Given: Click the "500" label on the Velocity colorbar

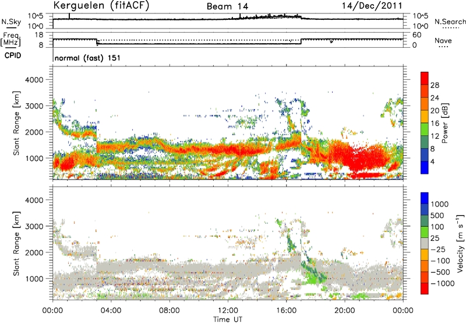Looking at the screenshot, I should [x=437, y=216].
